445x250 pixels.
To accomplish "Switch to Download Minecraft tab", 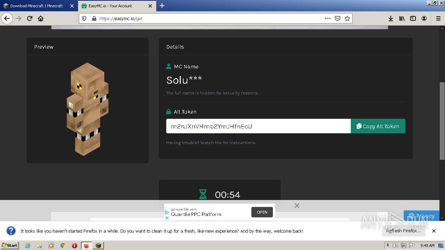I will pos(39,6).
